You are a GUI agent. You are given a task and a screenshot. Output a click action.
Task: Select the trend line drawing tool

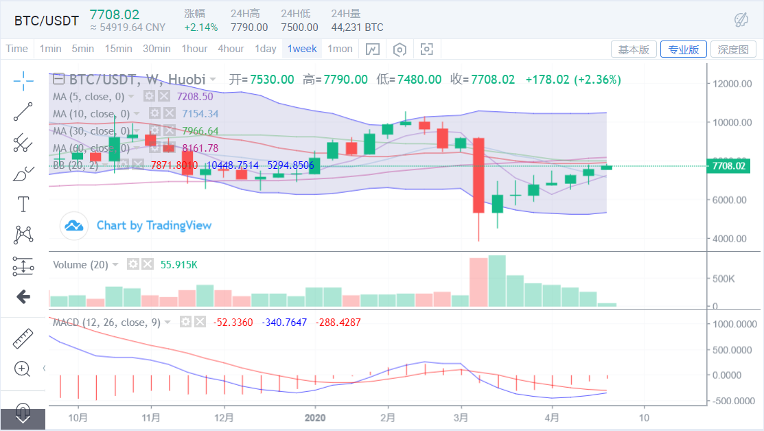(23, 111)
